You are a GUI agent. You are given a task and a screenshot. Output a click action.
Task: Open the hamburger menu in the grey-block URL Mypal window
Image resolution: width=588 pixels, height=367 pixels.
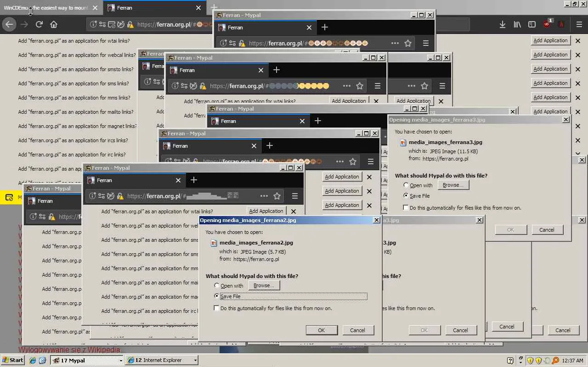click(295, 196)
